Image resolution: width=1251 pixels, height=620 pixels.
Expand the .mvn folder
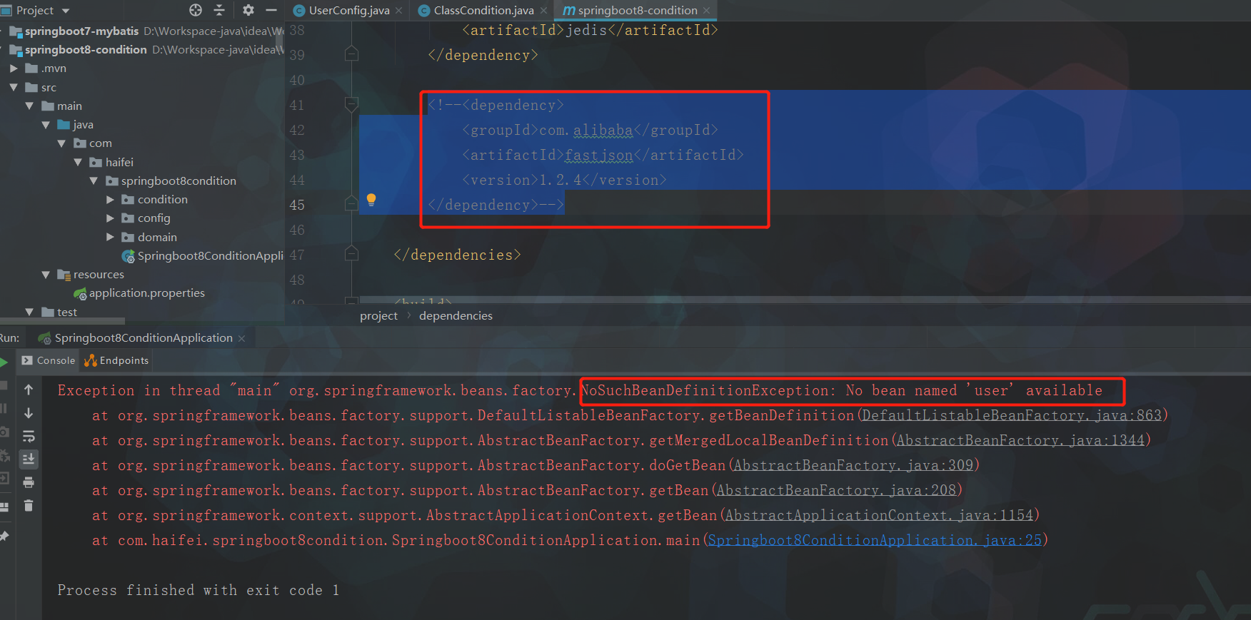[14, 68]
